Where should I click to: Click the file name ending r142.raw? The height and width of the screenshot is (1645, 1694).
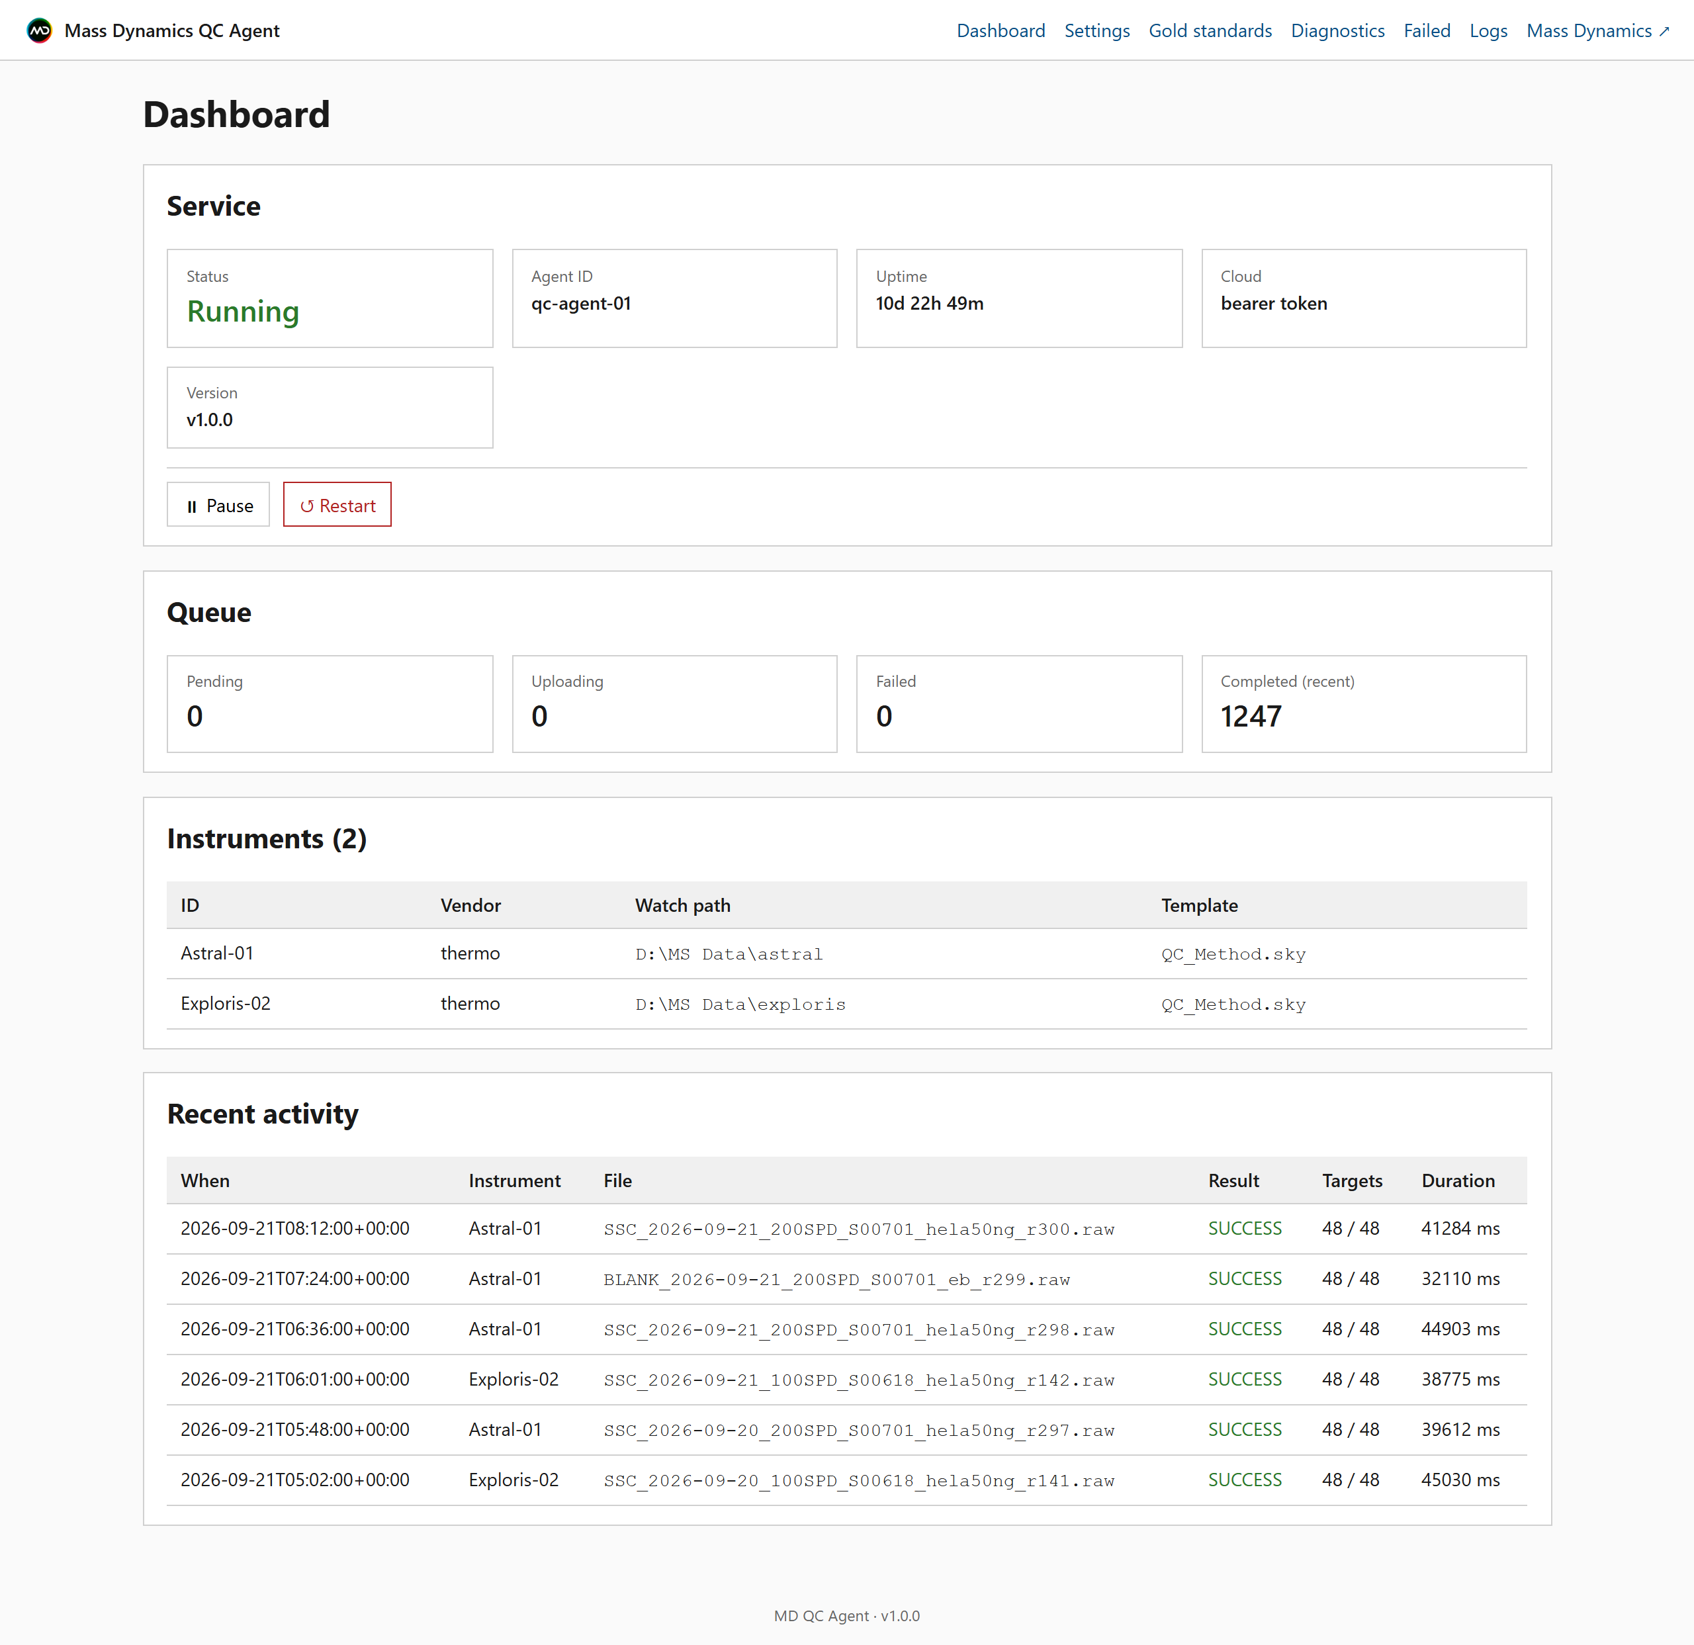[x=859, y=1380]
